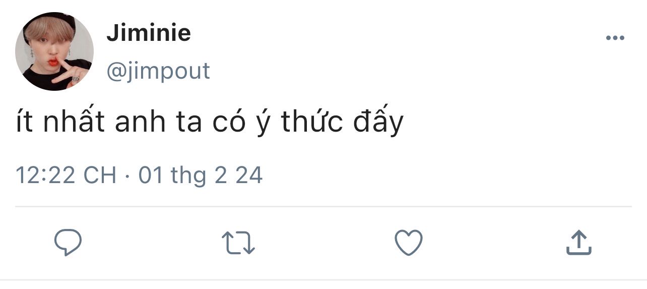Click the display name Jiminie
This screenshot has height=289, width=647.
149,33
